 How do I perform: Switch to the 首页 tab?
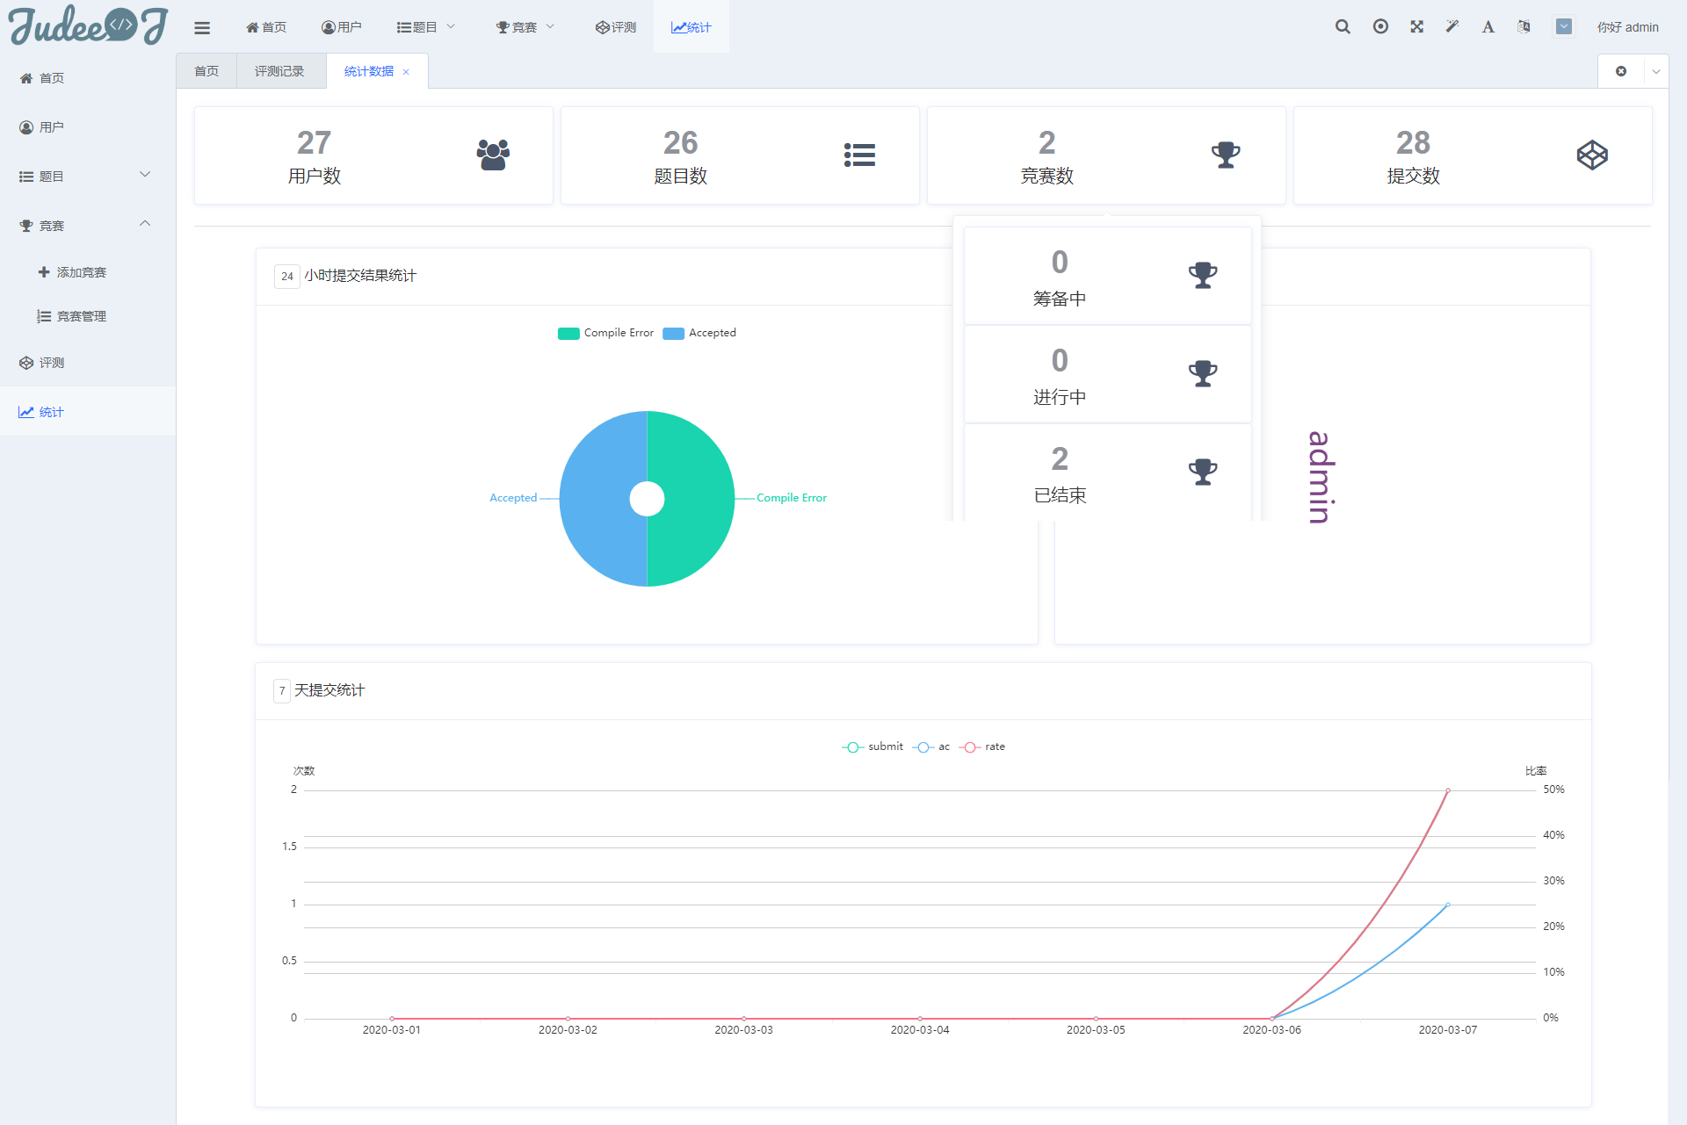point(206,71)
